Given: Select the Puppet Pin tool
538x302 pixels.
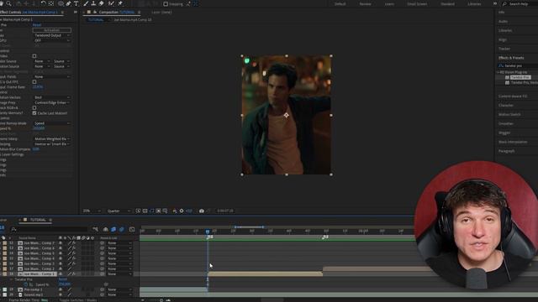Looking at the screenshot, I should point(120,3).
